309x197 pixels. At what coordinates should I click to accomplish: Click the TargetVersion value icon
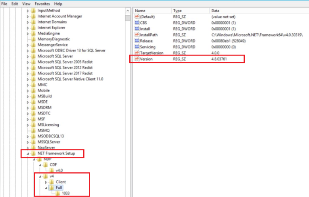point(137,53)
